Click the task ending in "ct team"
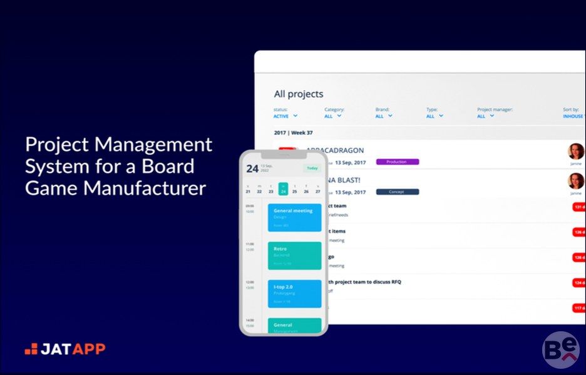The height and width of the screenshot is (375, 586). [x=337, y=206]
